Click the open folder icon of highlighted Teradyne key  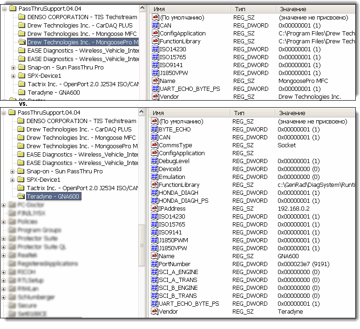click(x=20, y=197)
